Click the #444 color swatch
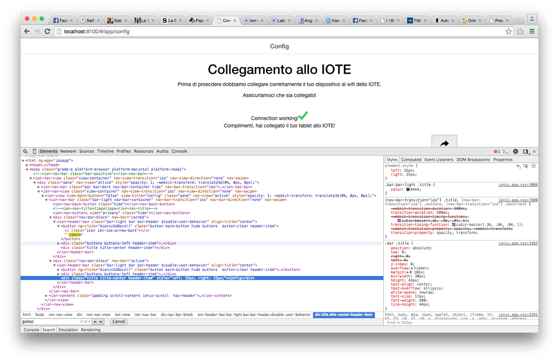Viewport: 559px width, 362px height. (408, 189)
